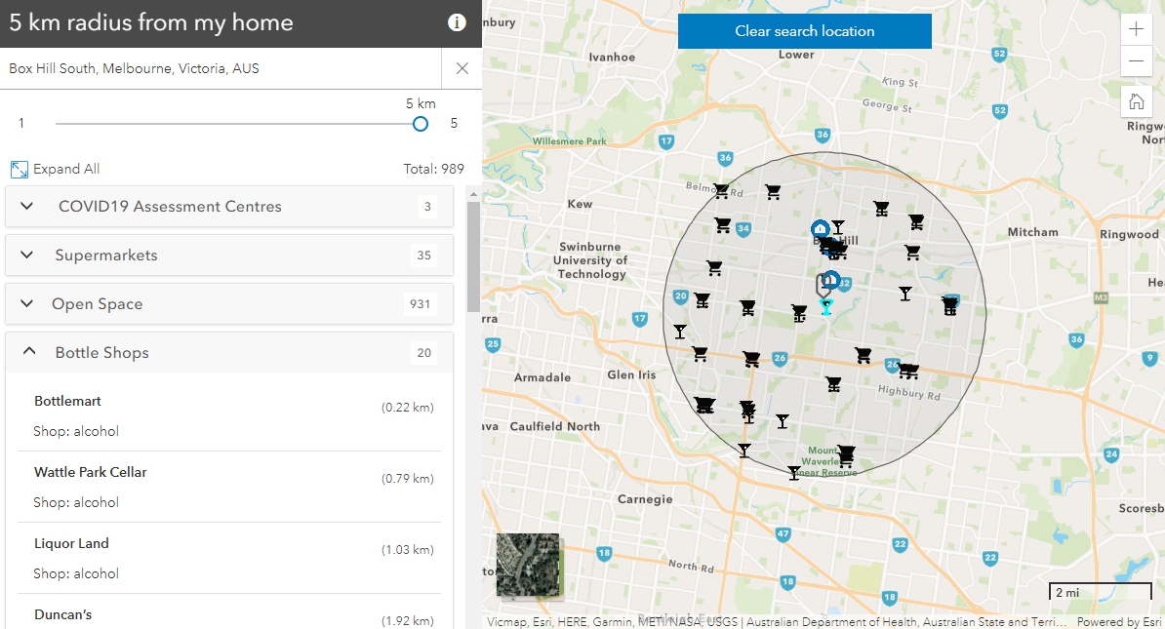Click cart marker beside Highbury Rd label
1165x629 pixels.
[x=908, y=371]
